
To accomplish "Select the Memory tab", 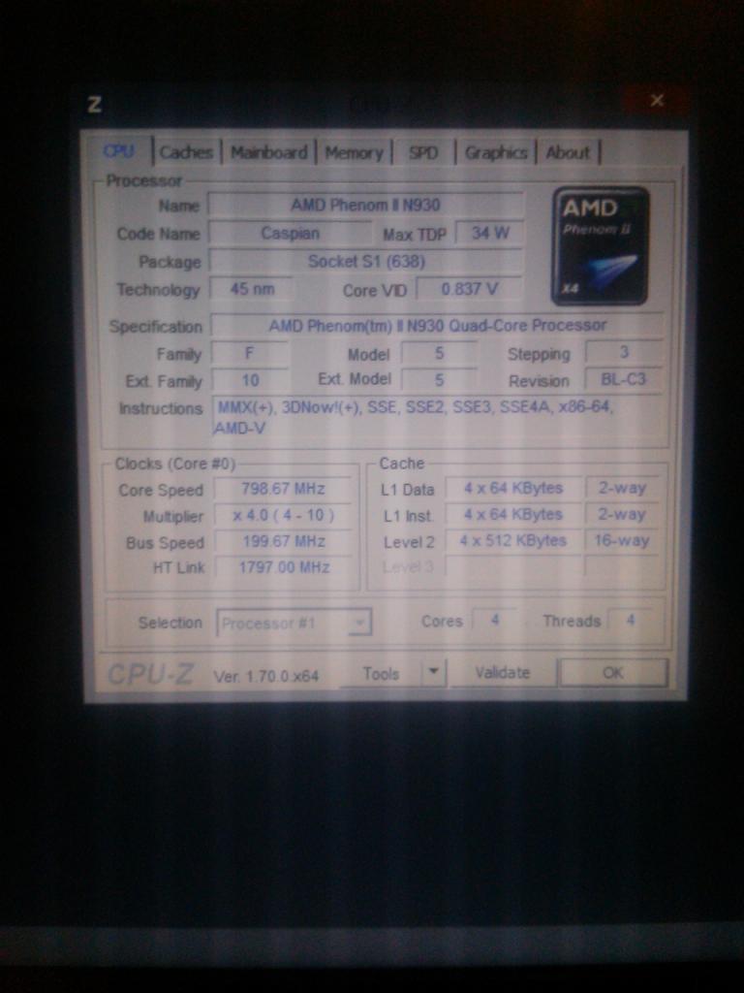I will [355, 152].
